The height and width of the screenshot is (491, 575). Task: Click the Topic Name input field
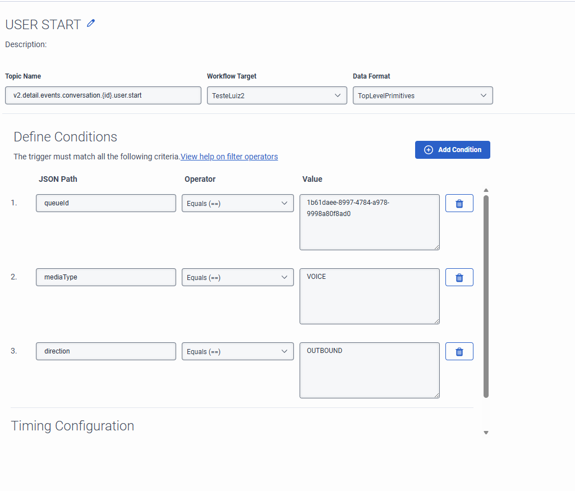tap(103, 95)
